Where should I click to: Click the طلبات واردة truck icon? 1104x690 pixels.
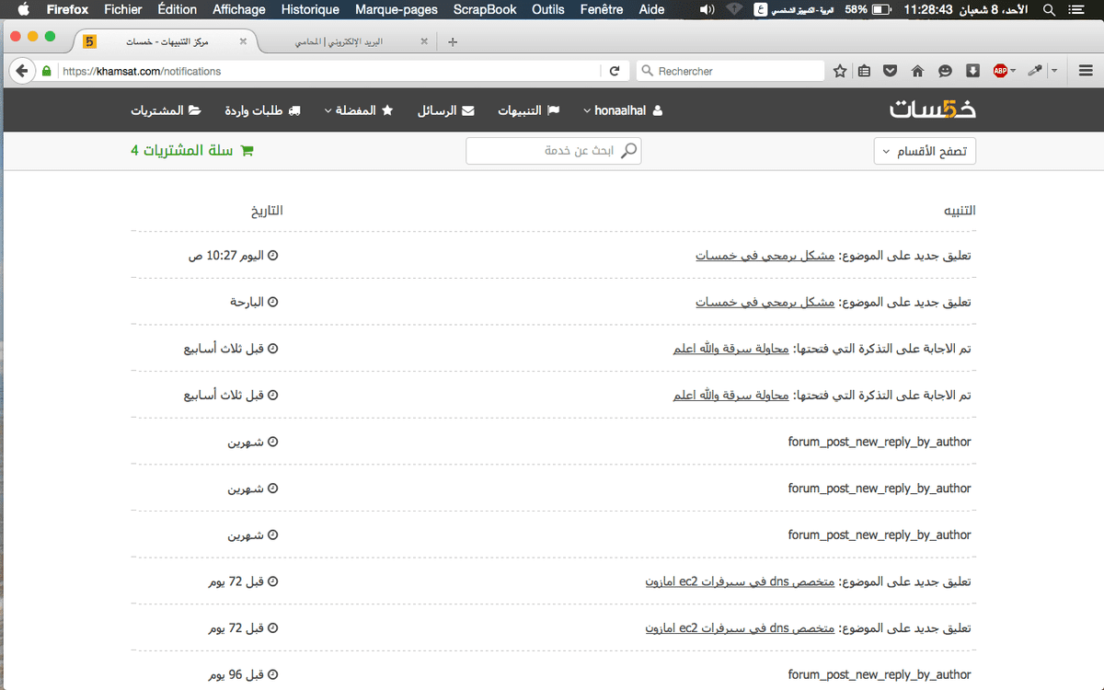pyautogui.click(x=295, y=109)
